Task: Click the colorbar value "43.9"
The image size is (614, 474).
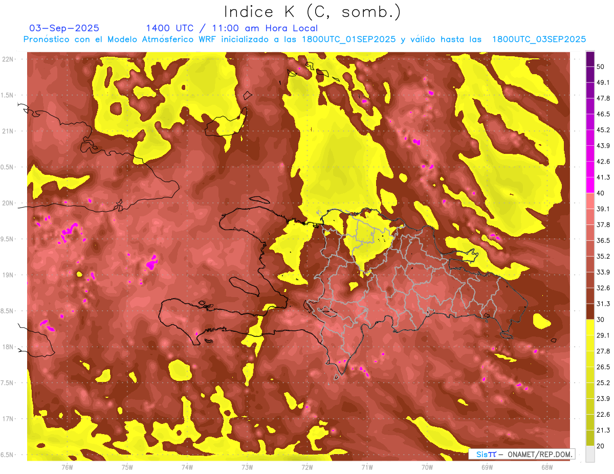Action: (x=603, y=146)
